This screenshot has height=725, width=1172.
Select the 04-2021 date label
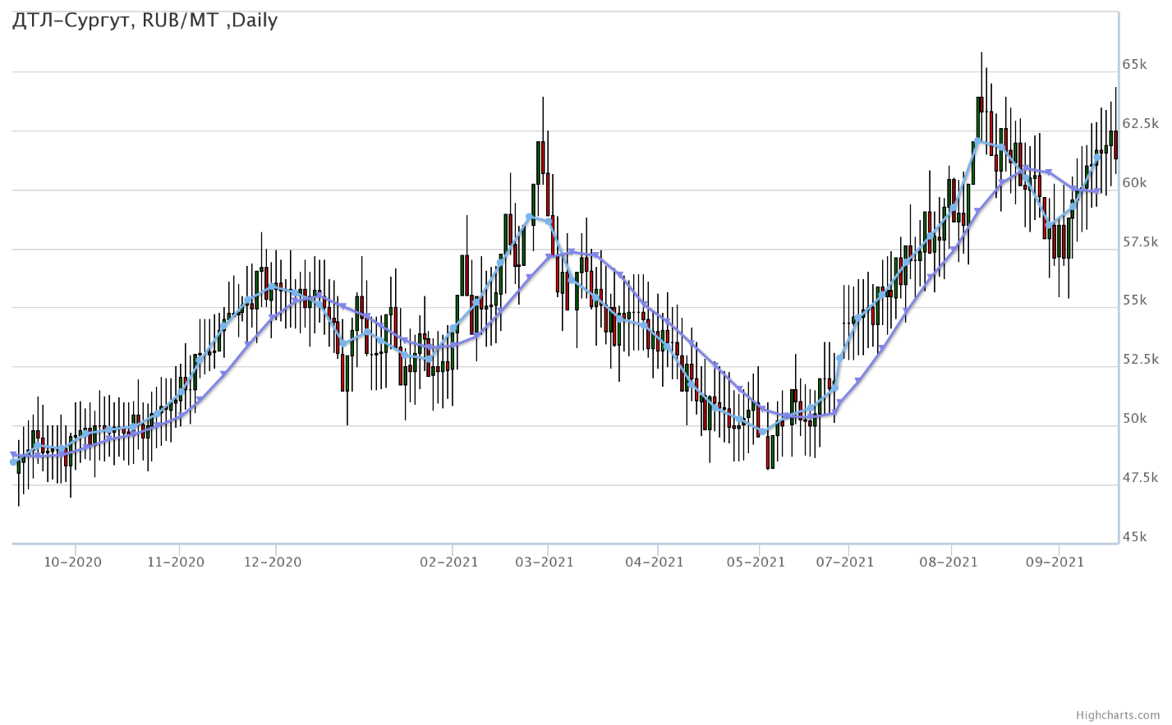[x=655, y=562]
